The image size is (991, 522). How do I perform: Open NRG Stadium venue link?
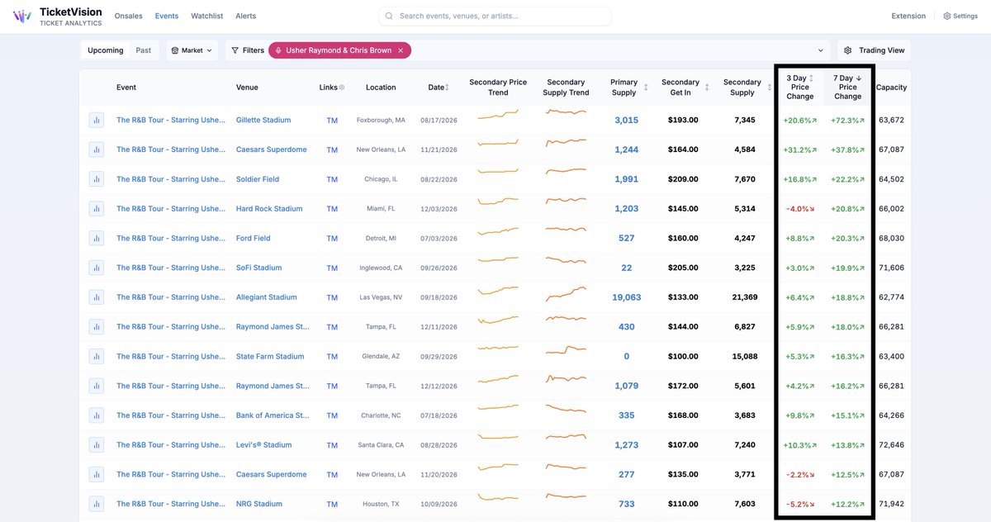pyautogui.click(x=259, y=504)
